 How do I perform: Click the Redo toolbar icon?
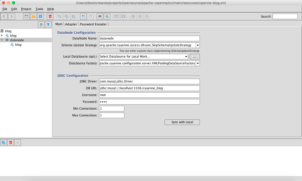click(90, 16)
